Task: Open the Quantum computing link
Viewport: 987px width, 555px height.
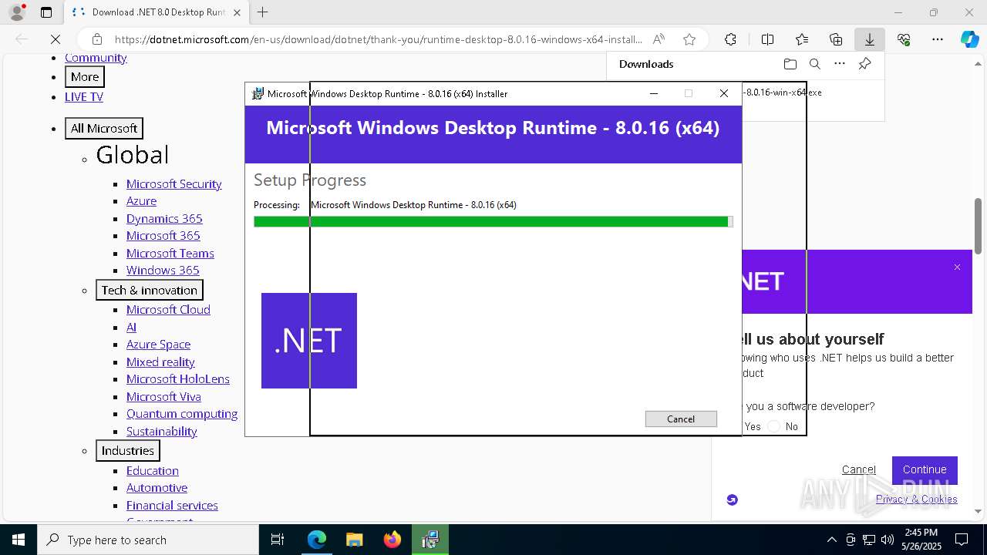Action: tap(182, 413)
